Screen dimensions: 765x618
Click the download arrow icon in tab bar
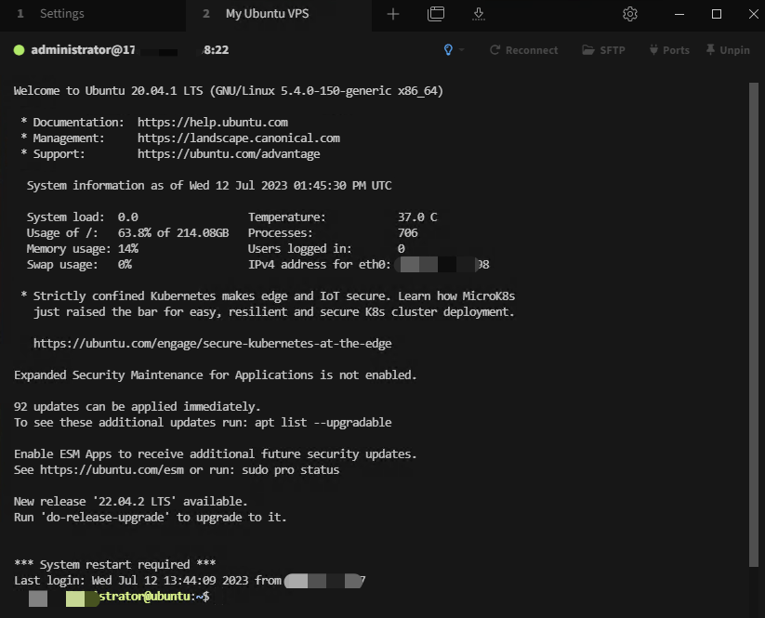coord(479,14)
